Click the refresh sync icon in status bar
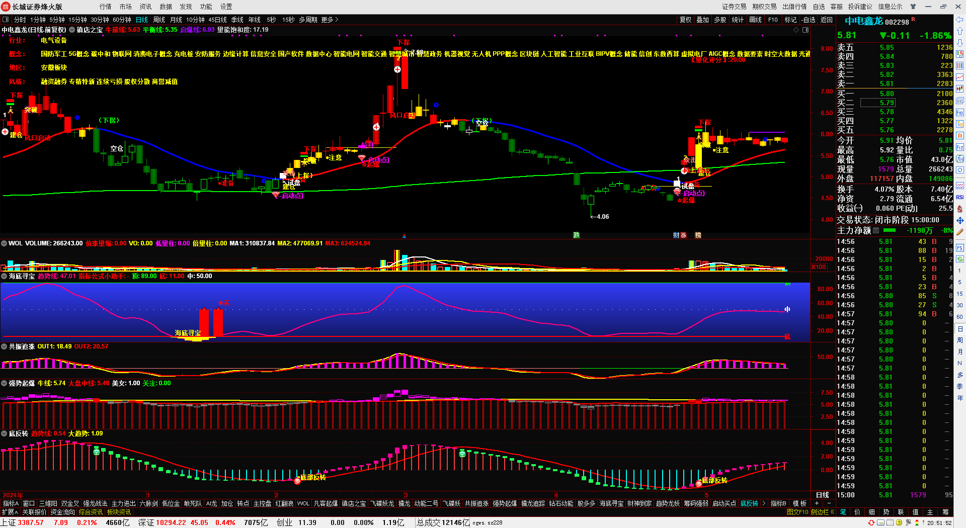 click(871, 522)
